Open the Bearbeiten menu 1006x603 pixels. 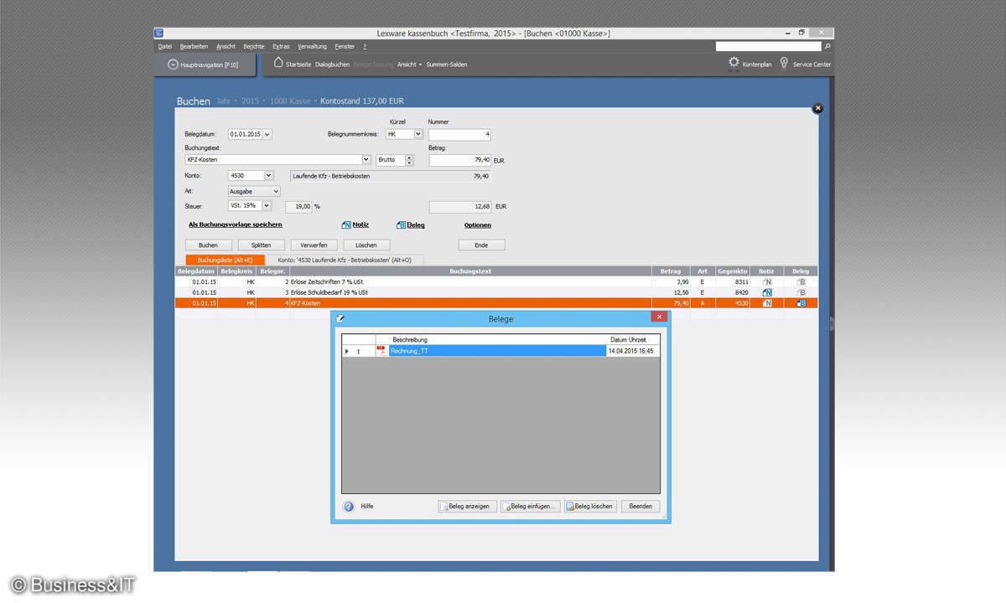pos(194,47)
